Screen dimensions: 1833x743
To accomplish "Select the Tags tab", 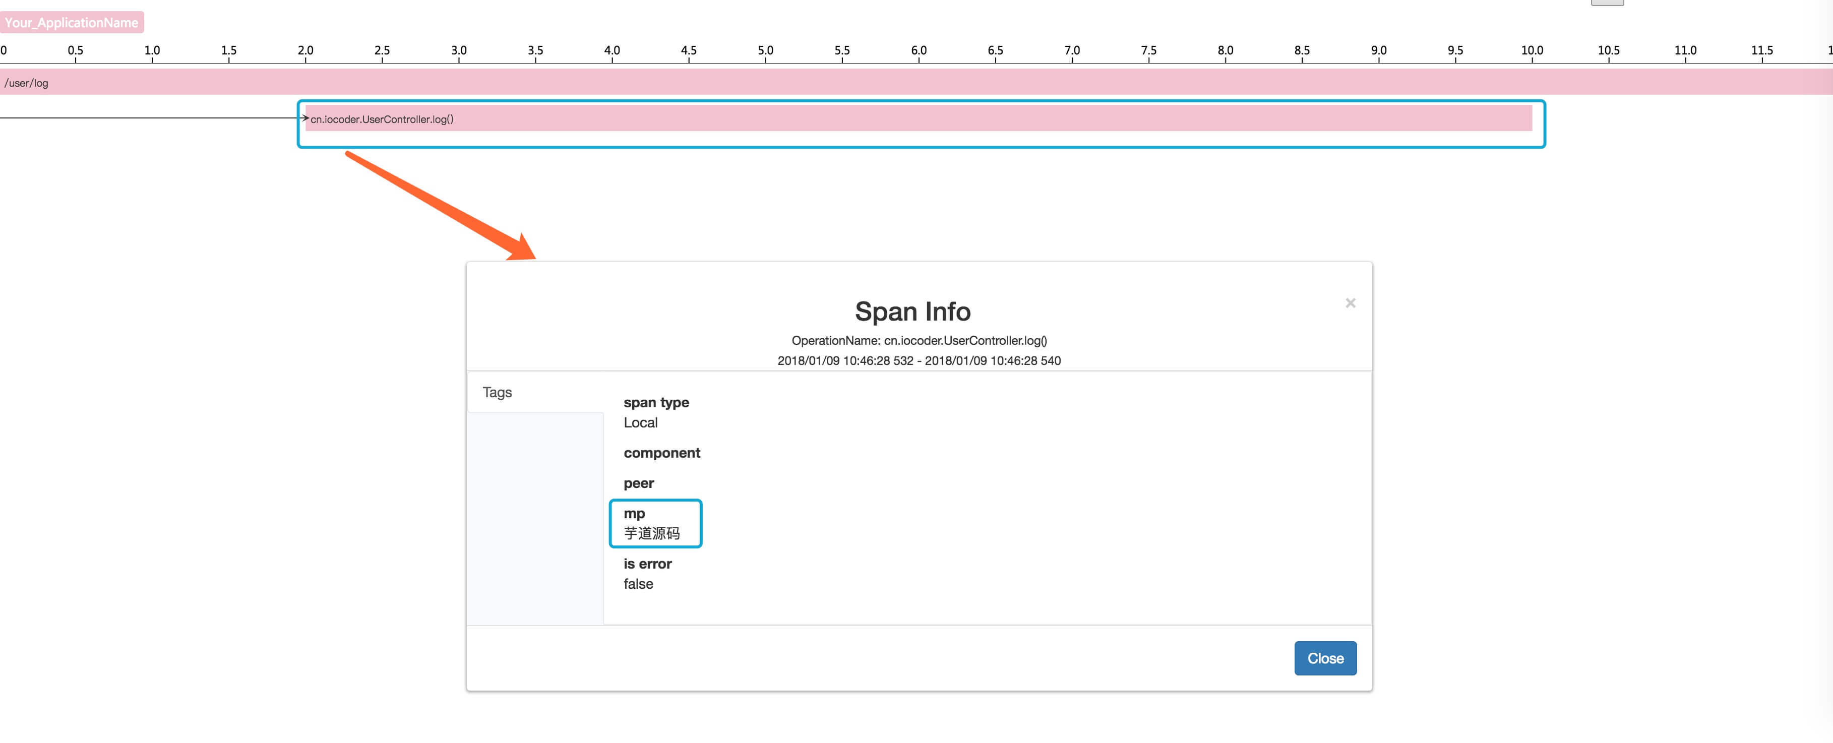I will (x=497, y=392).
